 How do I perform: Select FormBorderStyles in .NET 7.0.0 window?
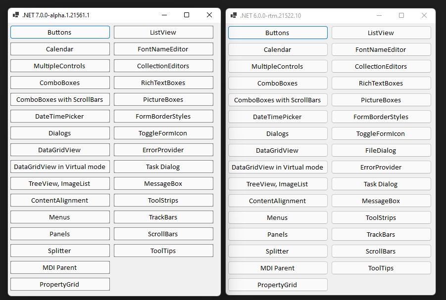163,116
